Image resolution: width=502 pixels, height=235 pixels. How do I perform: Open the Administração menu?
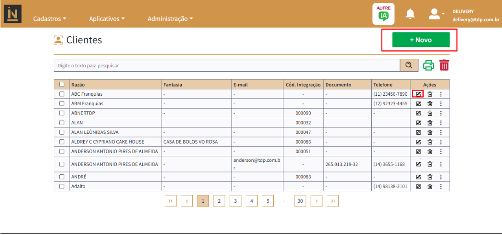click(170, 19)
